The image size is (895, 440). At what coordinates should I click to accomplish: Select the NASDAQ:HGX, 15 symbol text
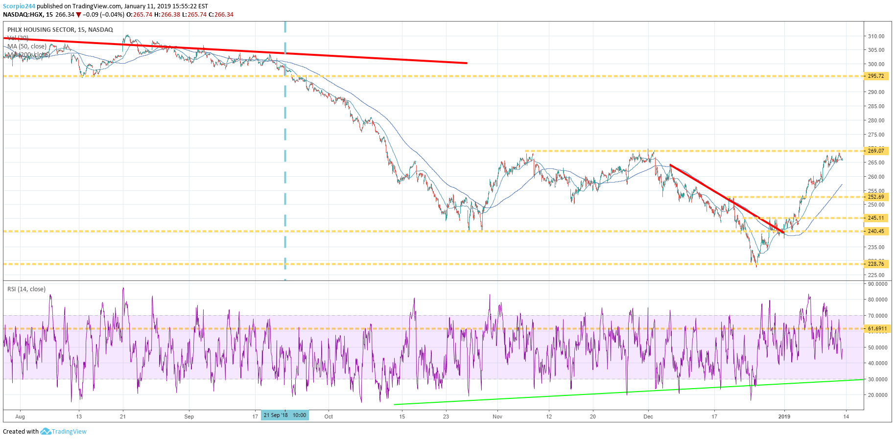click(x=28, y=15)
